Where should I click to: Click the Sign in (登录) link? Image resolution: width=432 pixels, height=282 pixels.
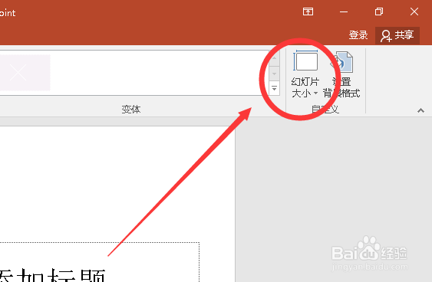[358, 35]
